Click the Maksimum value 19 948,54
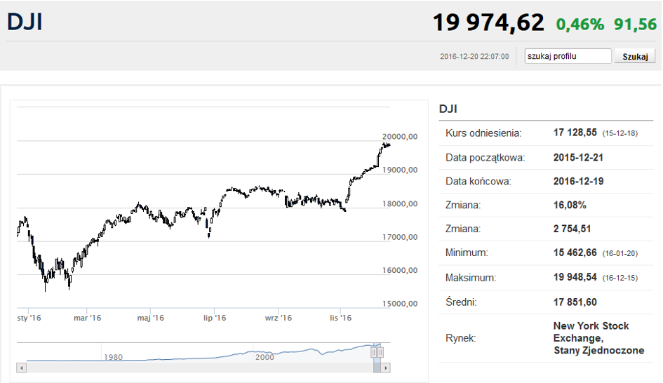Screen dimensions: 663x383 575,277
